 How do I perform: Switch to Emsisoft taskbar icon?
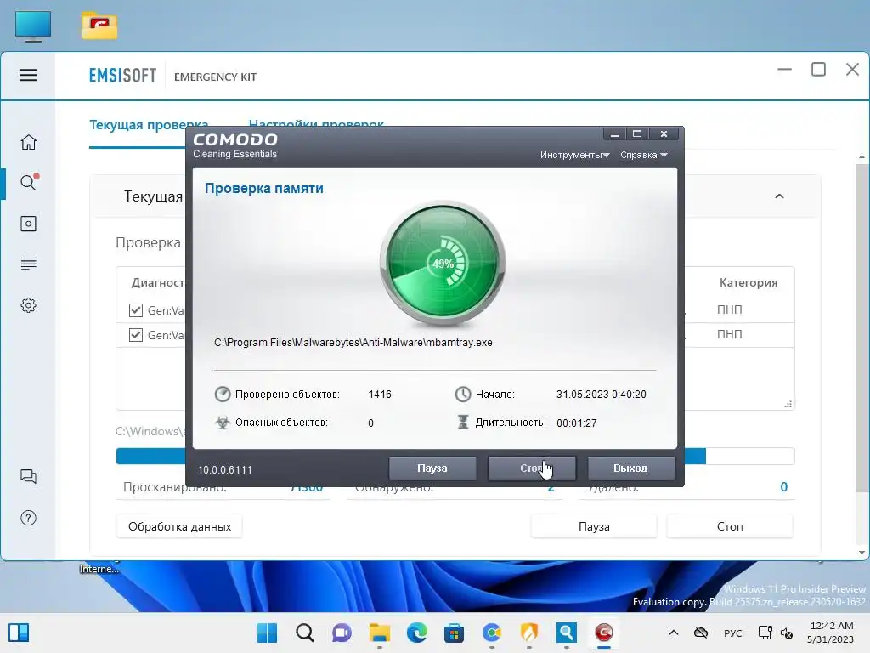[x=567, y=633]
